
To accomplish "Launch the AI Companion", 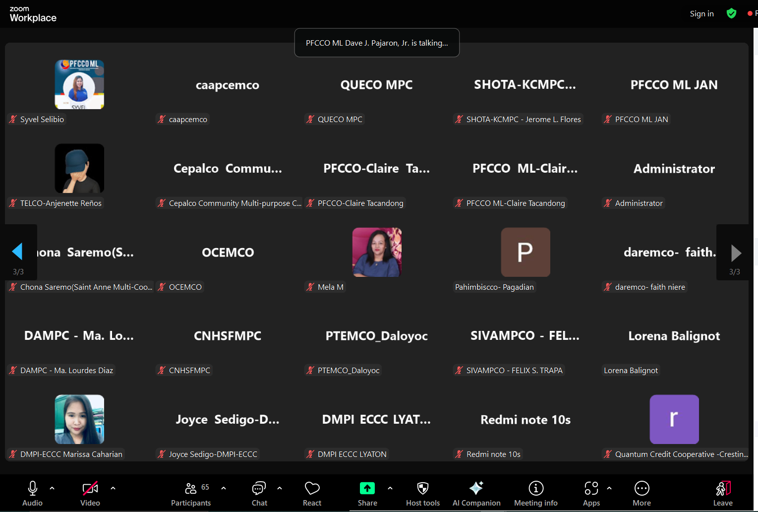I will point(476,494).
